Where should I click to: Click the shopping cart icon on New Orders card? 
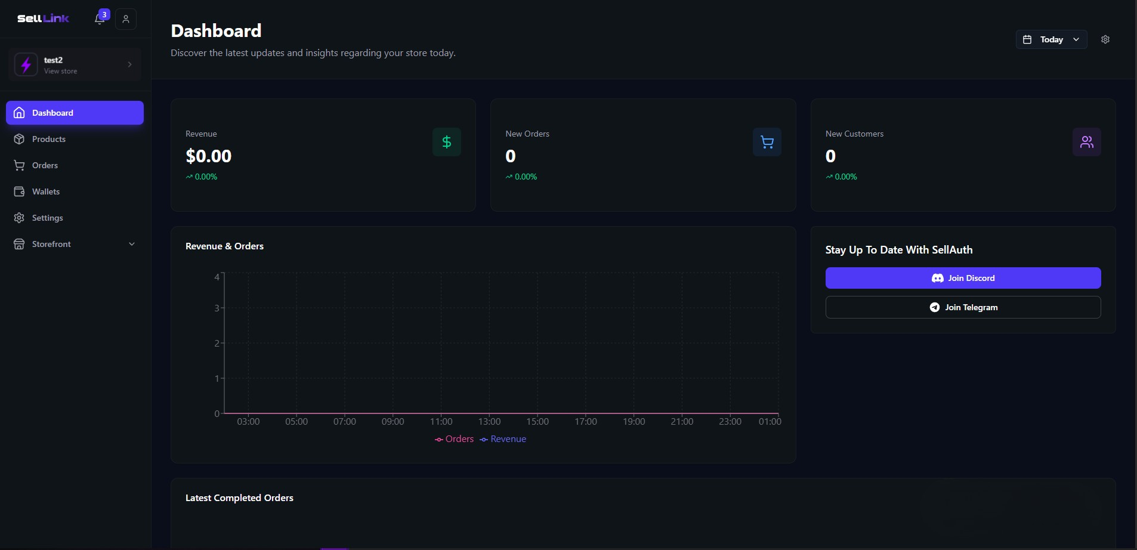pyautogui.click(x=767, y=142)
